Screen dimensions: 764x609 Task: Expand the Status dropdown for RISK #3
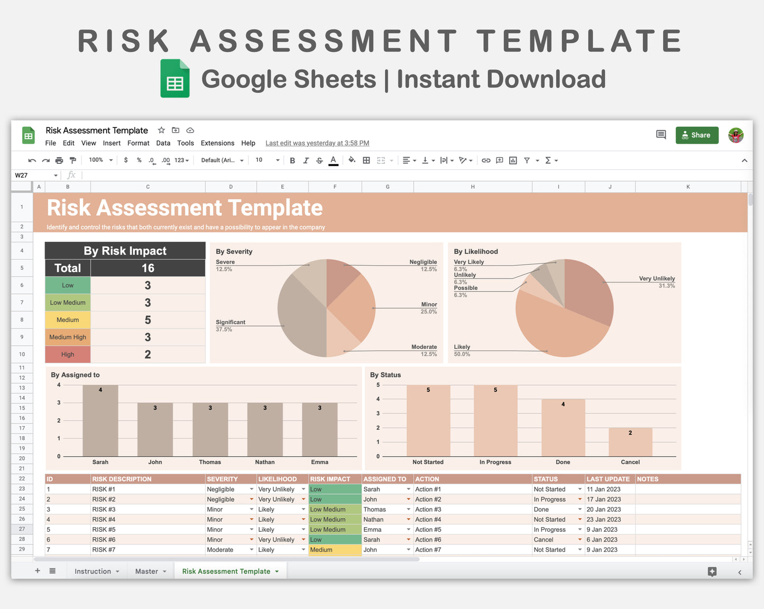tap(579, 509)
